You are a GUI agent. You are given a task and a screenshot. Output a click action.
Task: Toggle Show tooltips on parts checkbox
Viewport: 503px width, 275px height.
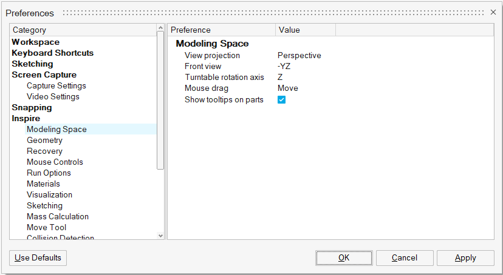pyautogui.click(x=282, y=99)
